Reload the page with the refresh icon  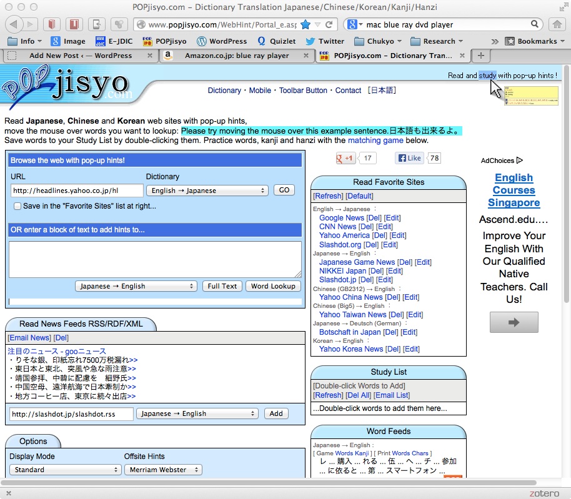329,24
